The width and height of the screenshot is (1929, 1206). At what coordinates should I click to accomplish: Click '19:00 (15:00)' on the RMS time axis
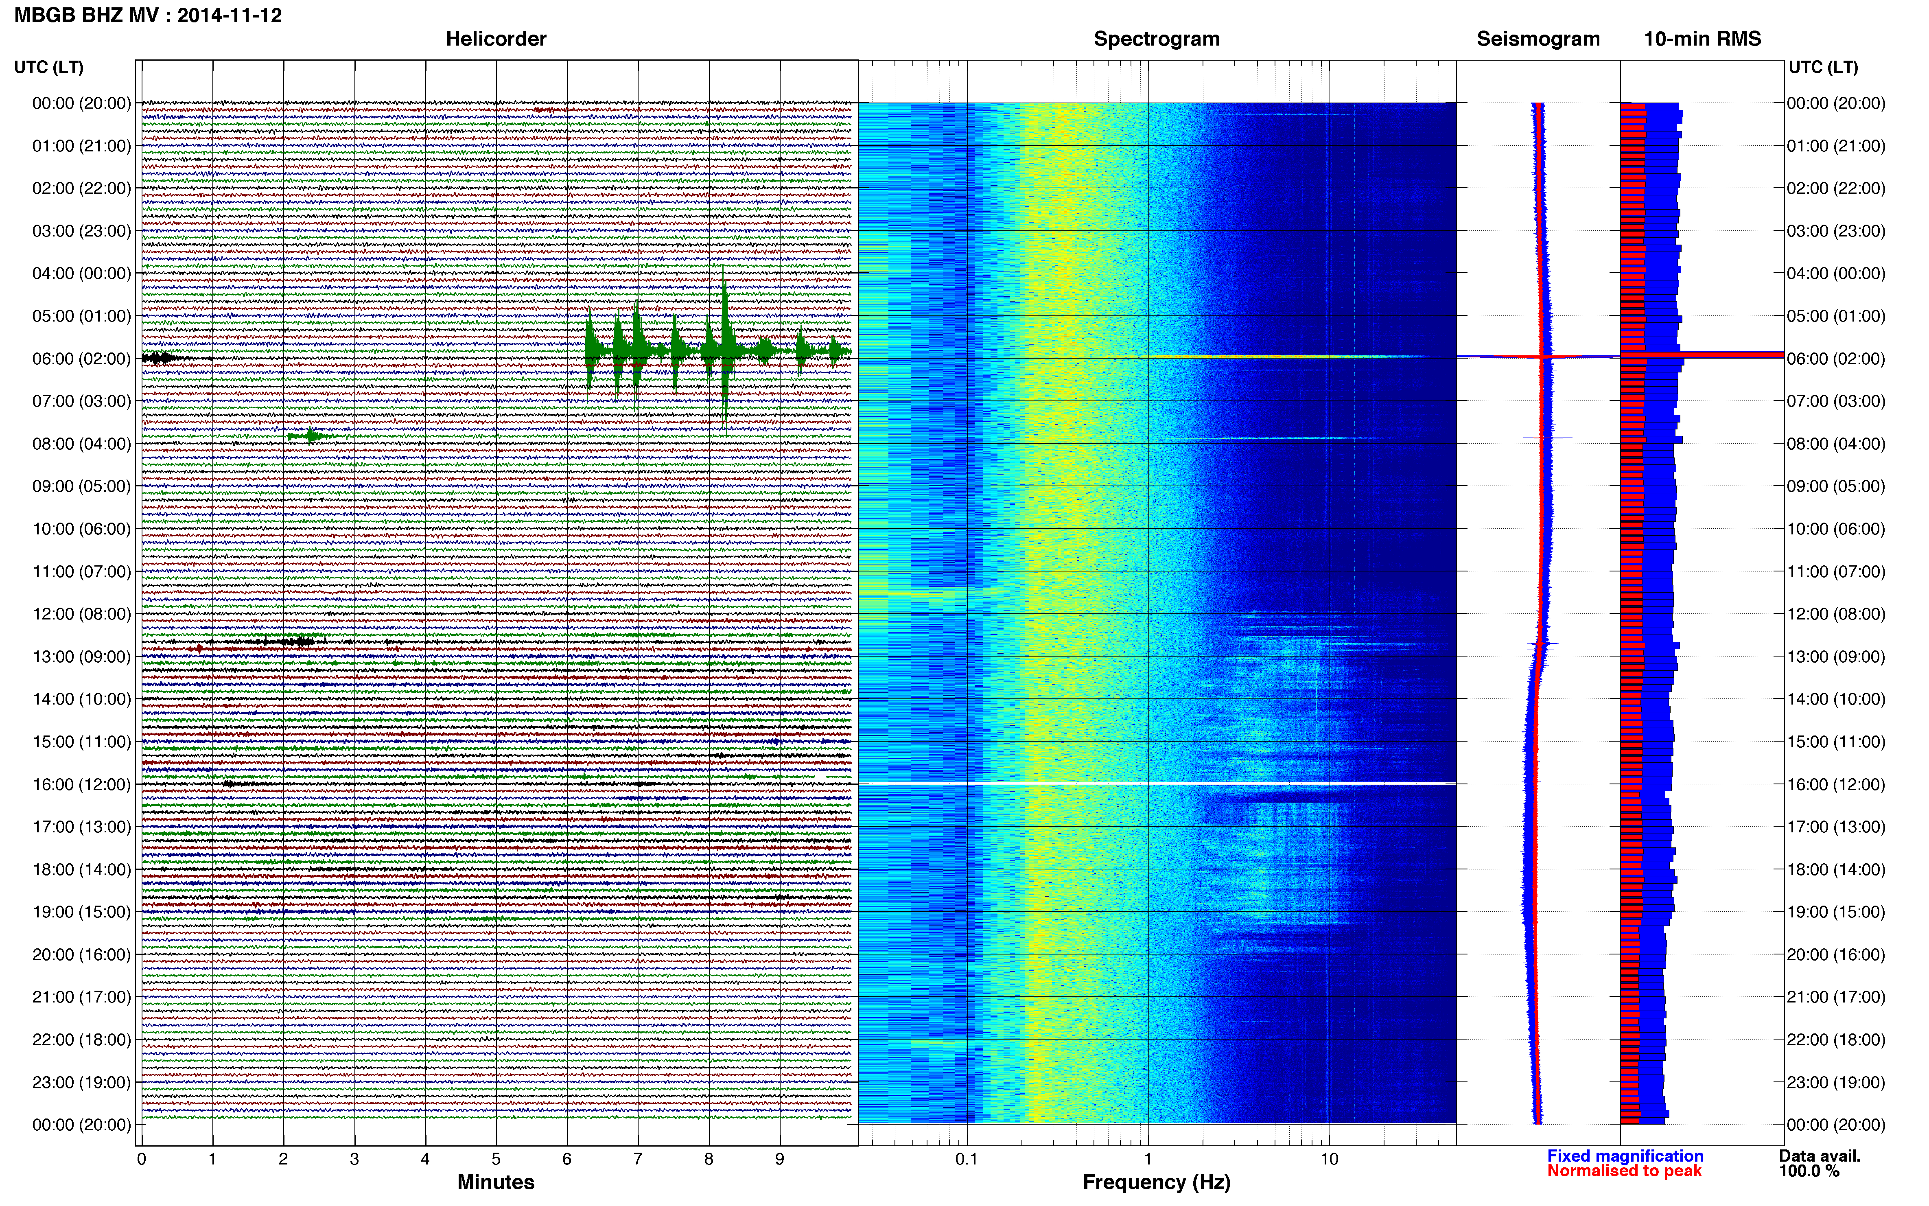point(1836,912)
